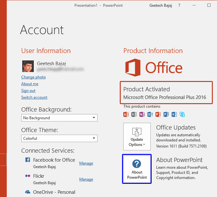The width and height of the screenshot is (217, 197).
Task: Open Update Options menu
Action: [x=137, y=137]
